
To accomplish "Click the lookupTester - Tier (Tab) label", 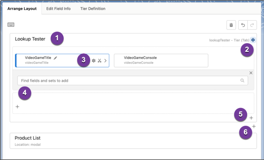I will tap(229, 40).
